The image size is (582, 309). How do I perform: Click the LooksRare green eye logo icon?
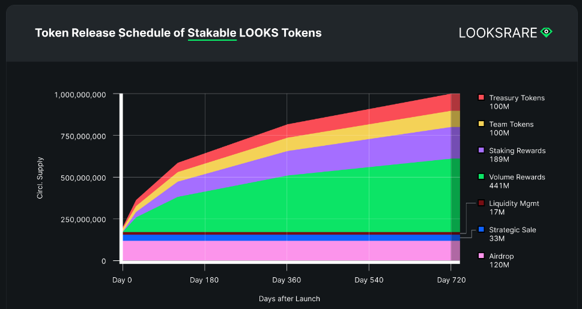(547, 32)
